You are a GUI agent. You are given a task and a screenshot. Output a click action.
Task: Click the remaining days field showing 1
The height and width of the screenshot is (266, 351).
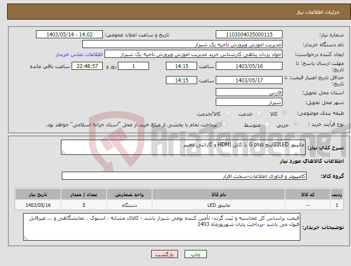[x=133, y=66]
